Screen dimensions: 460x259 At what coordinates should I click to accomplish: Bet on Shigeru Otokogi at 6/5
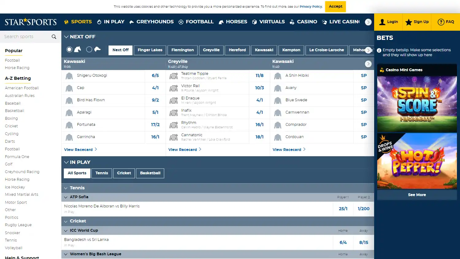(155, 76)
